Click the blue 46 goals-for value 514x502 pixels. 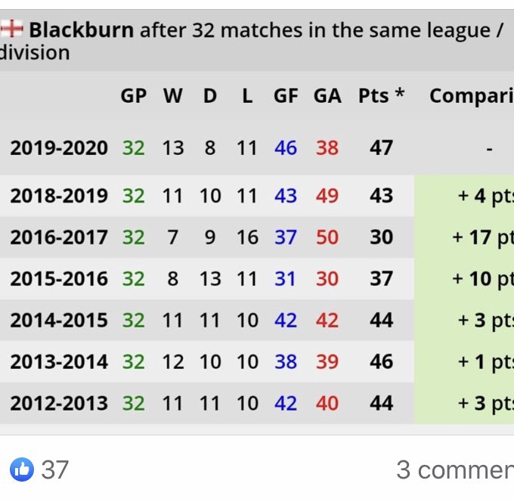[x=286, y=148]
